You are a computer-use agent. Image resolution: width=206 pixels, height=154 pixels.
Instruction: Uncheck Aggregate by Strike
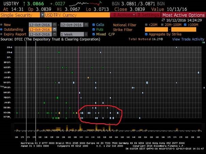pyautogui.click(x=146, y=34)
